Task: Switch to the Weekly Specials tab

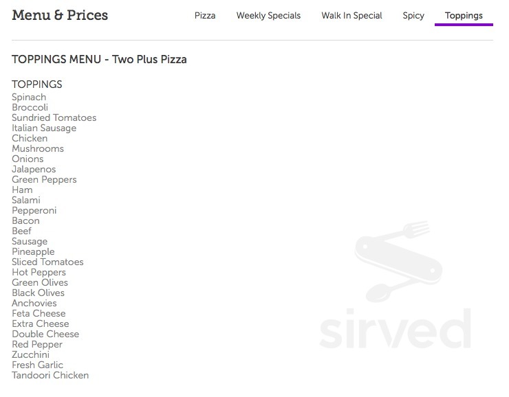Action: coord(268,16)
